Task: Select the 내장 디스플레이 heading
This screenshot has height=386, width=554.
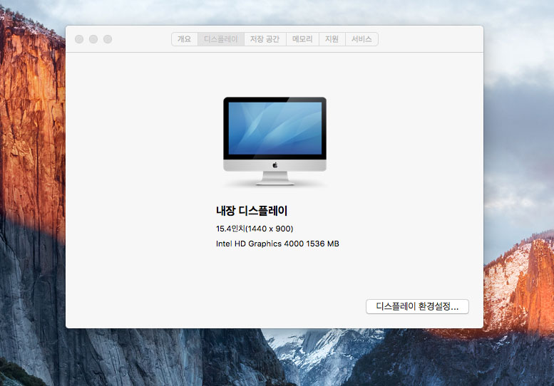Action: (252, 211)
